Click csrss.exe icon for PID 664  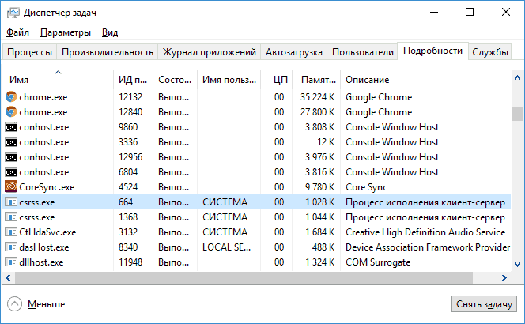(11, 202)
